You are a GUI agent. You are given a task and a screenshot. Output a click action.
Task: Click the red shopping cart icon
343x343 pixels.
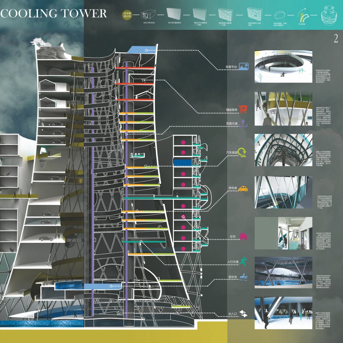(244, 109)
